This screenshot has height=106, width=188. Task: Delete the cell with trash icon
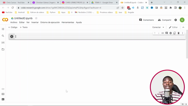click(x=178, y=33)
